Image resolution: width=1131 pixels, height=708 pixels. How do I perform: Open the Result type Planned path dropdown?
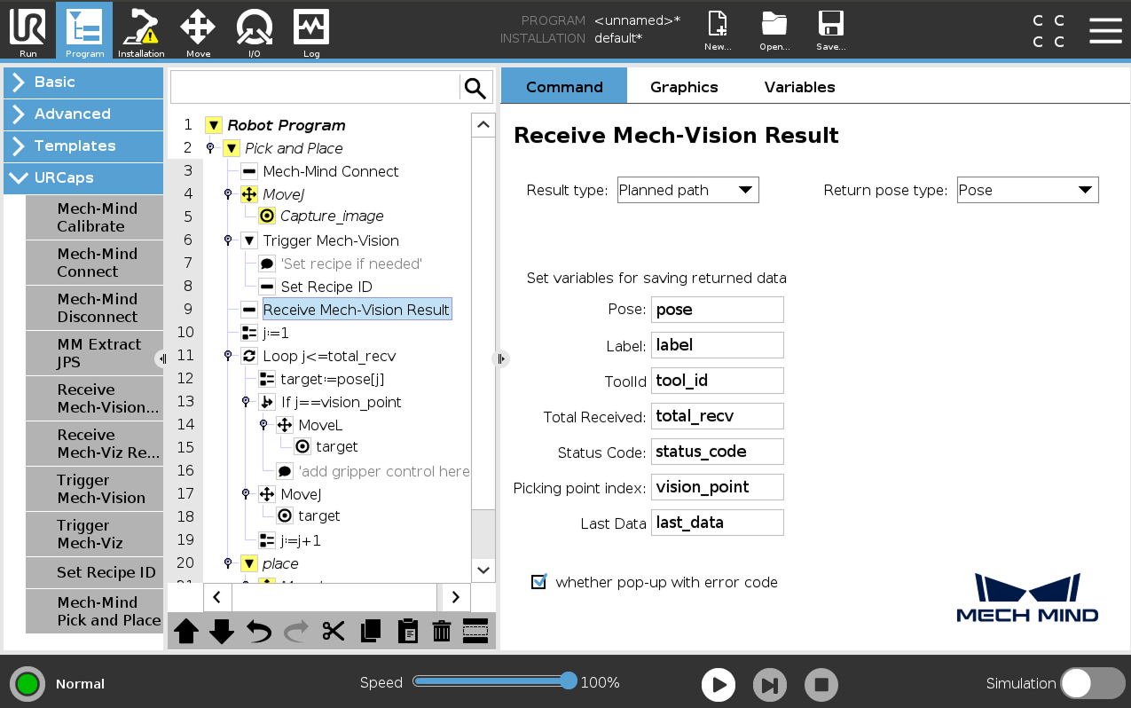click(x=687, y=189)
